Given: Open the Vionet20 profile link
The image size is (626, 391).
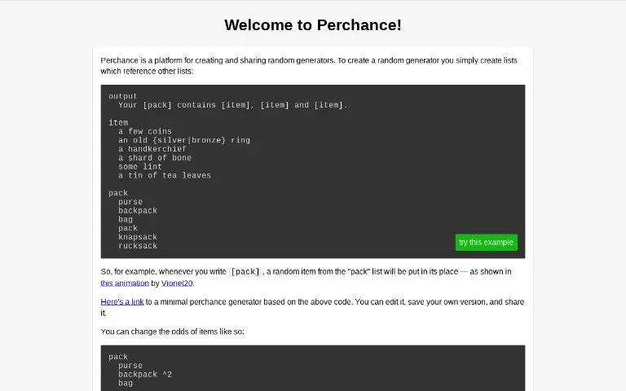Looking at the screenshot, I should tap(177, 283).
